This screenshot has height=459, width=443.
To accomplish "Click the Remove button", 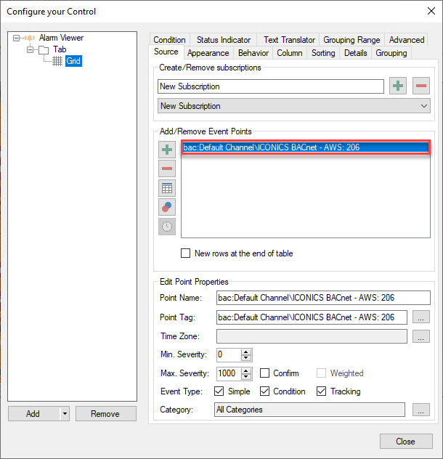I will [106, 414].
